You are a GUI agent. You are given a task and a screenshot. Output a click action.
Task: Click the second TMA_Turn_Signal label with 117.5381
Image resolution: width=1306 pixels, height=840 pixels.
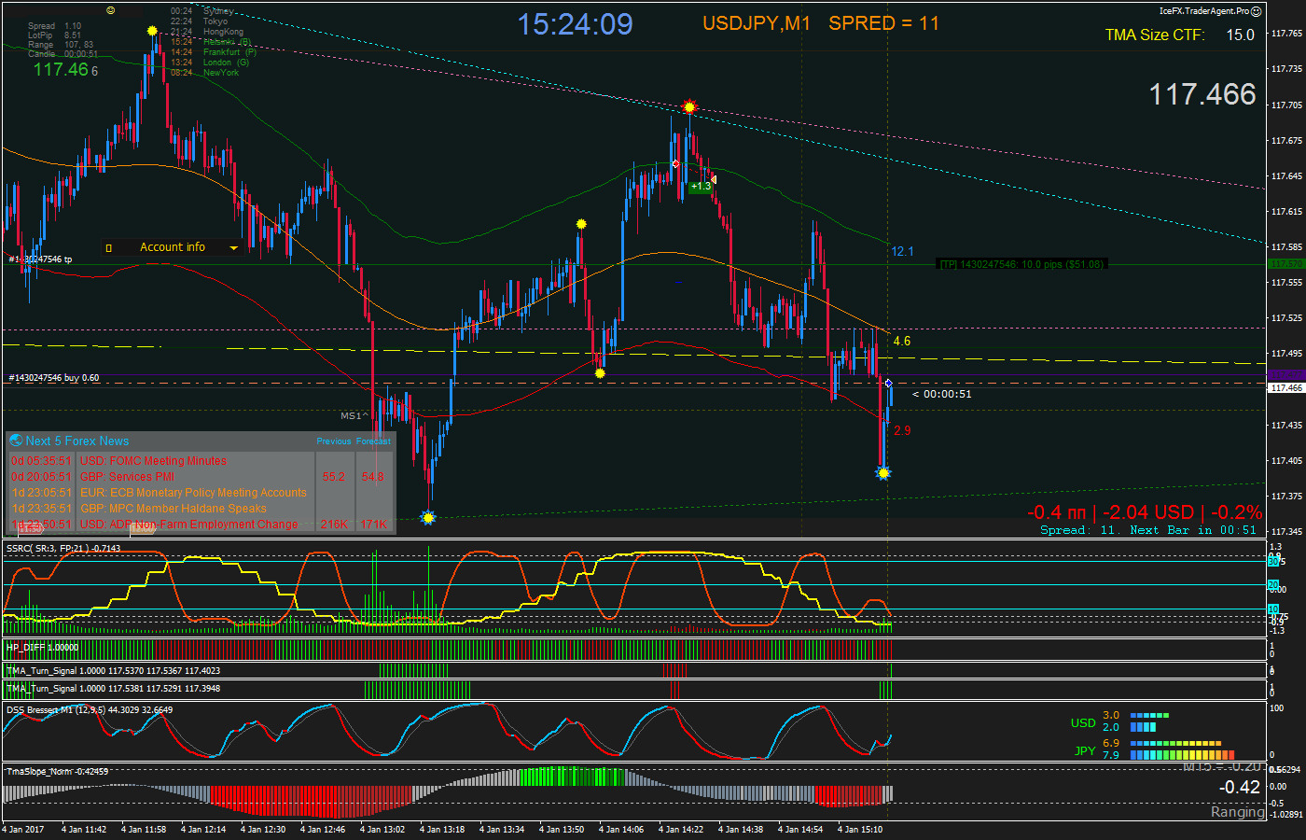[x=113, y=689]
